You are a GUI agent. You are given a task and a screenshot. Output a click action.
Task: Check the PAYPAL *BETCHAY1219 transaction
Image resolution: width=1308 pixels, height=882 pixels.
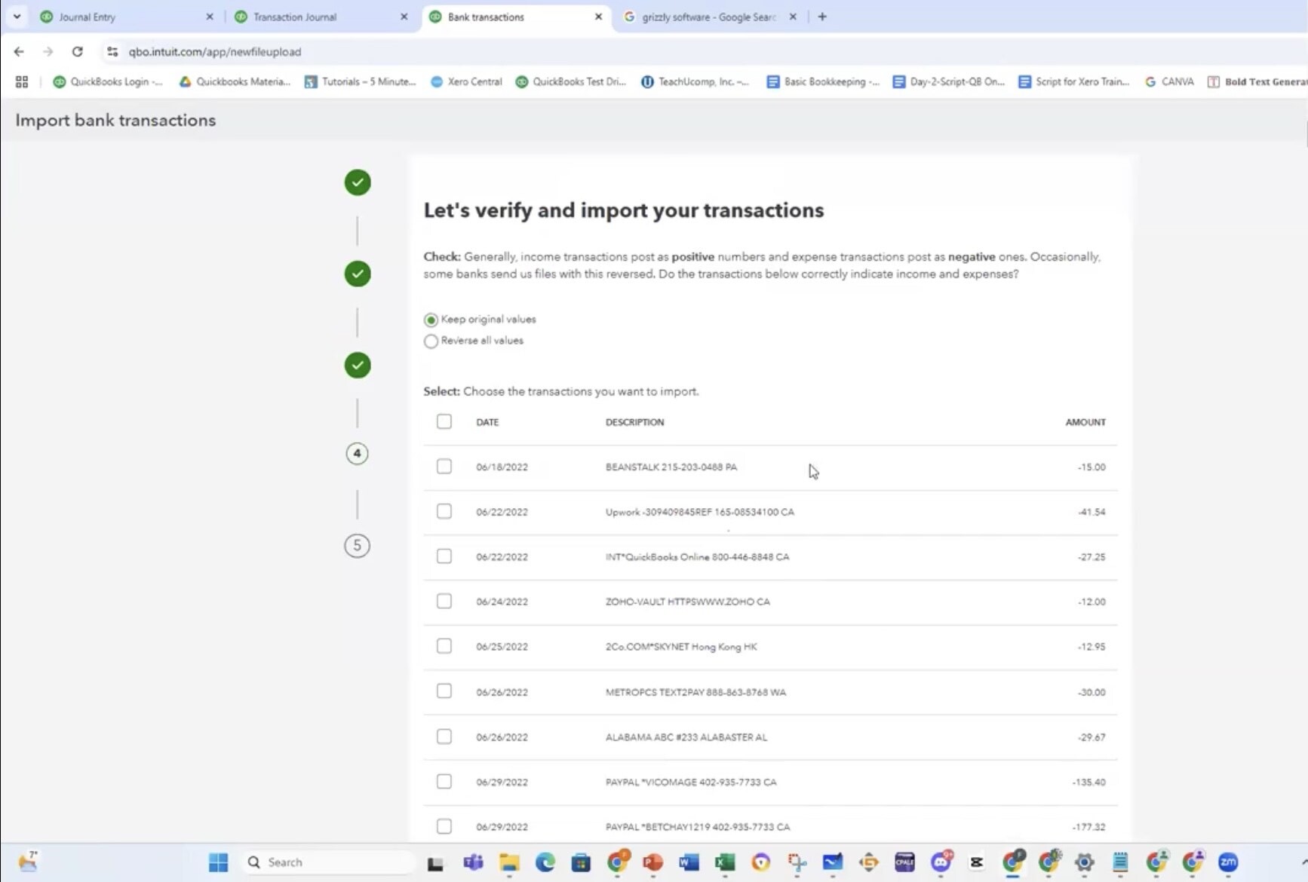pos(444,826)
